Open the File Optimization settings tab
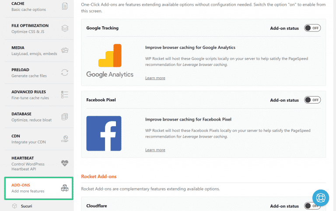 click(x=30, y=28)
